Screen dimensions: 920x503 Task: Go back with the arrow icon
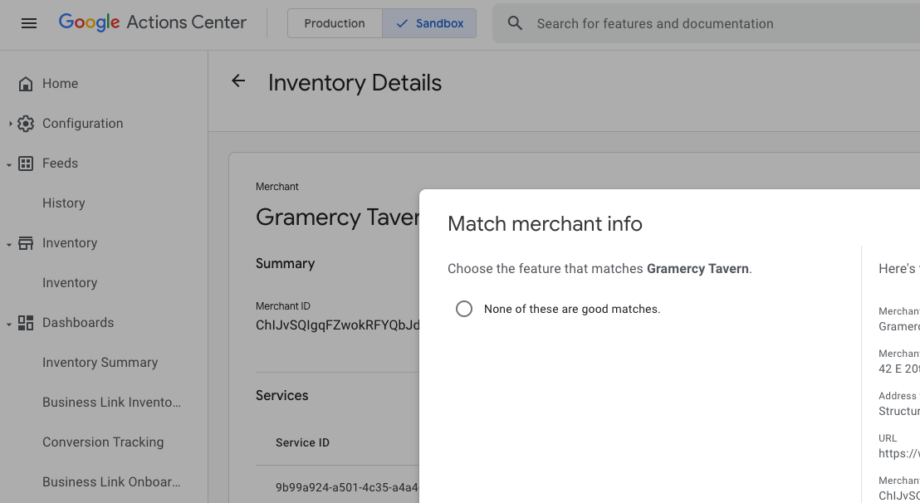pyautogui.click(x=238, y=81)
